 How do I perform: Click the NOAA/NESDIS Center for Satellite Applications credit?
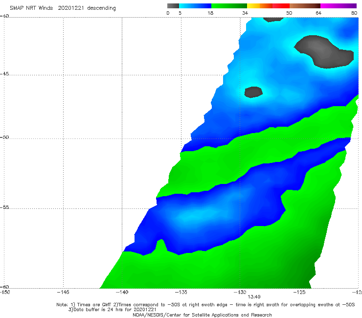click(202, 315)
